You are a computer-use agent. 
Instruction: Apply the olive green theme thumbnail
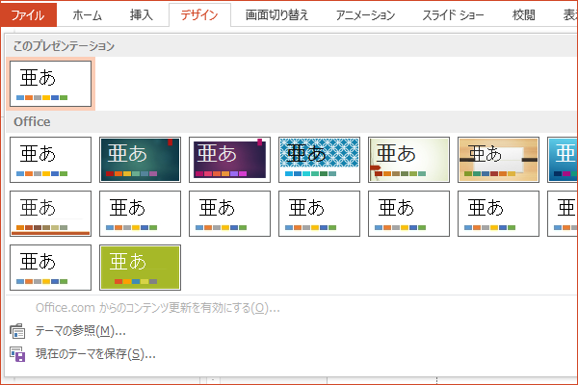(140, 268)
